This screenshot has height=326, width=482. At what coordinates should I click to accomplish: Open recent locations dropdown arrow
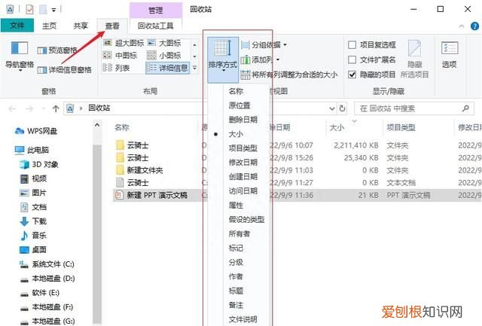tap(43, 108)
